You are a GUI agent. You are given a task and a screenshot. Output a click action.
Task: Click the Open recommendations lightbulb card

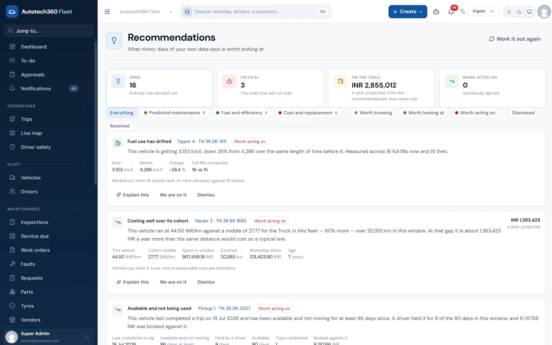pyautogui.click(x=159, y=88)
